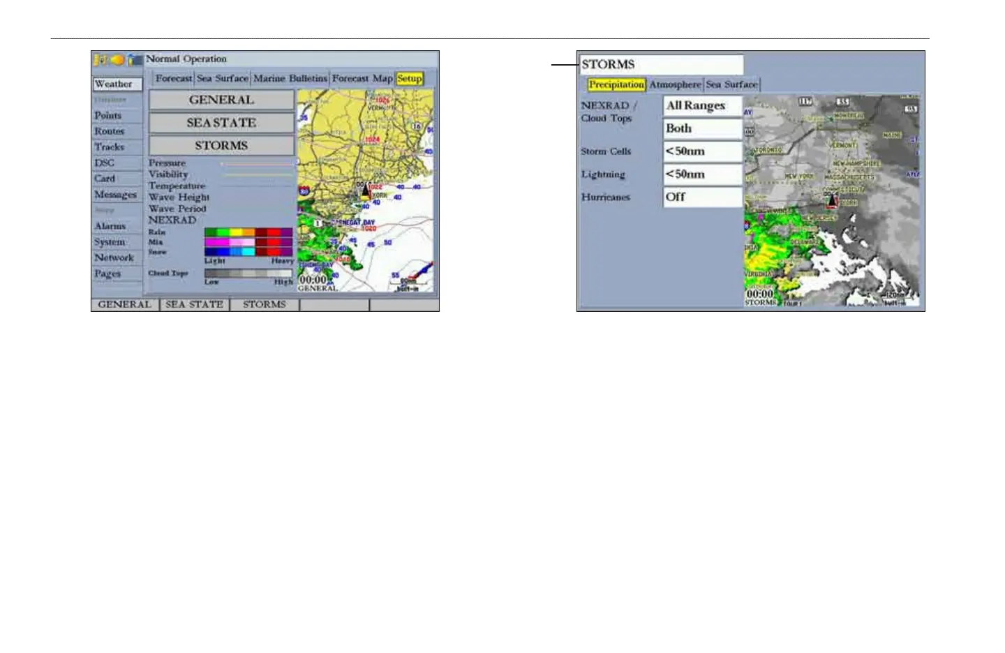This screenshot has height=653, width=1005.
Task: Toggle the Hurricanes Off setting
Action: (701, 197)
